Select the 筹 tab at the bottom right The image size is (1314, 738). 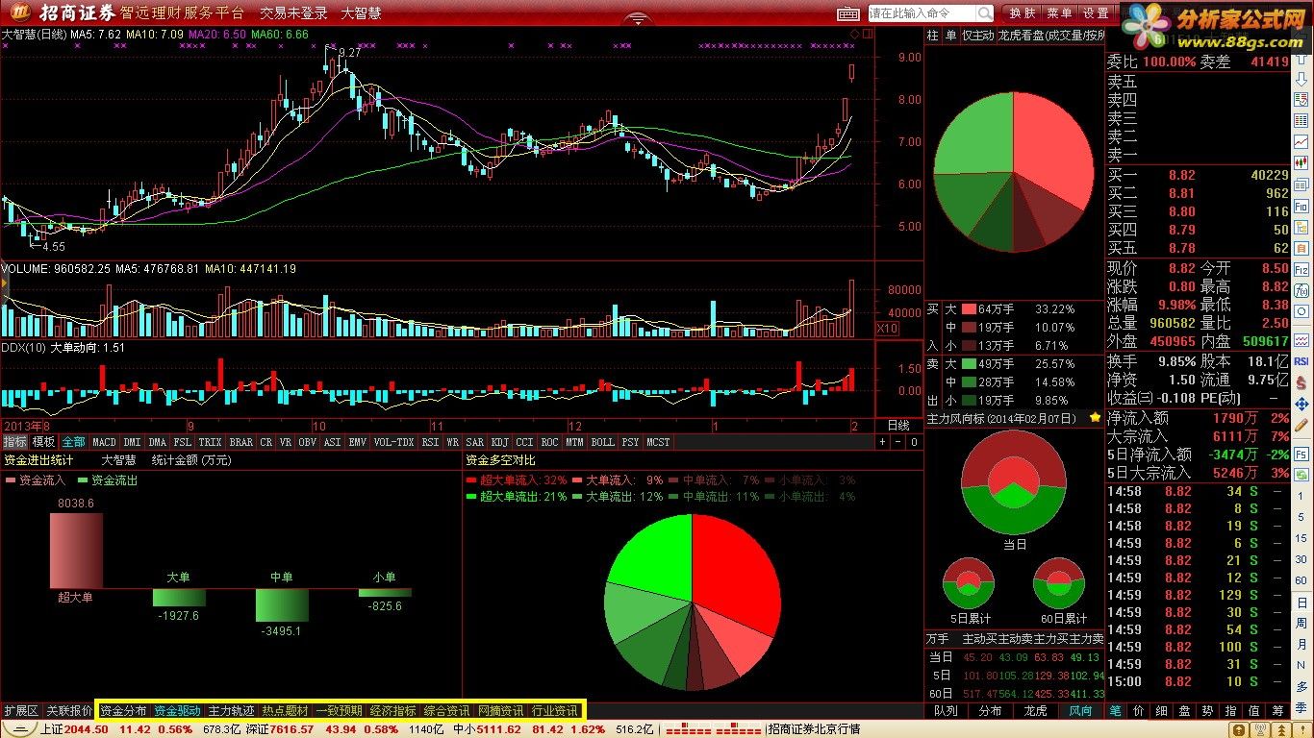point(1279,711)
